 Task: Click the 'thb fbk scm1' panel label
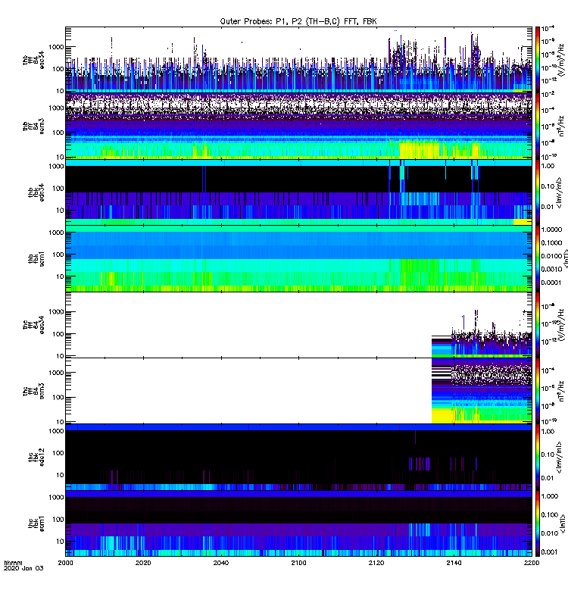36,258
